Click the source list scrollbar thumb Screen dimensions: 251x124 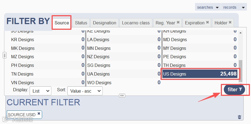click(x=240, y=71)
